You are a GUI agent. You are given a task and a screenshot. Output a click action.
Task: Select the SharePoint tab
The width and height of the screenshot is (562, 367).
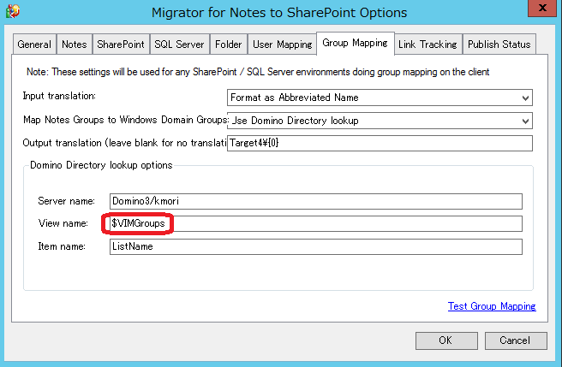[x=121, y=44]
